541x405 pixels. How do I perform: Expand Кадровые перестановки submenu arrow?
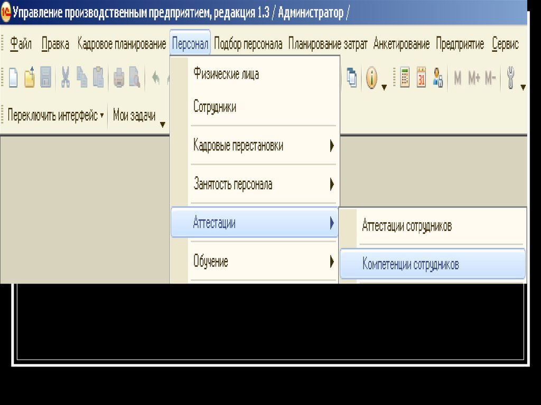(x=332, y=146)
